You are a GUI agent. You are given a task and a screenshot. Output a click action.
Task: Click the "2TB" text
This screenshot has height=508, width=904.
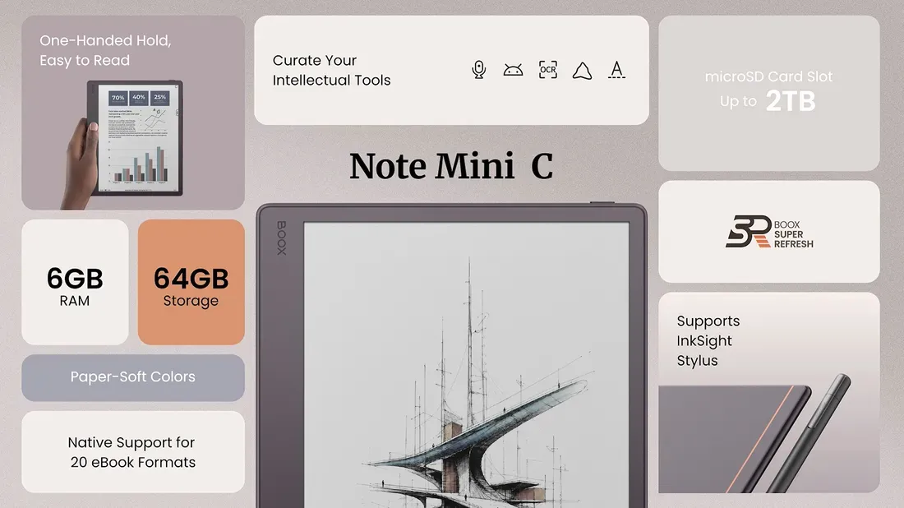pos(791,101)
